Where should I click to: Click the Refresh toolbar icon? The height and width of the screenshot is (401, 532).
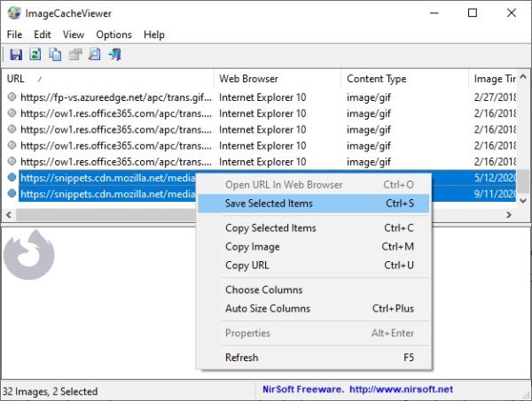[35, 55]
